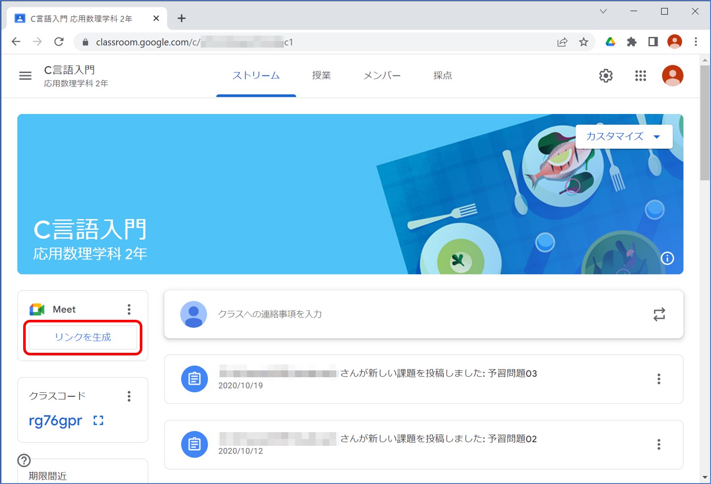Click the repost arrows icon in announcement box
Image resolution: width=711 pixels, height=484 pixels.
pyautogui.click(x=659, y=314)
